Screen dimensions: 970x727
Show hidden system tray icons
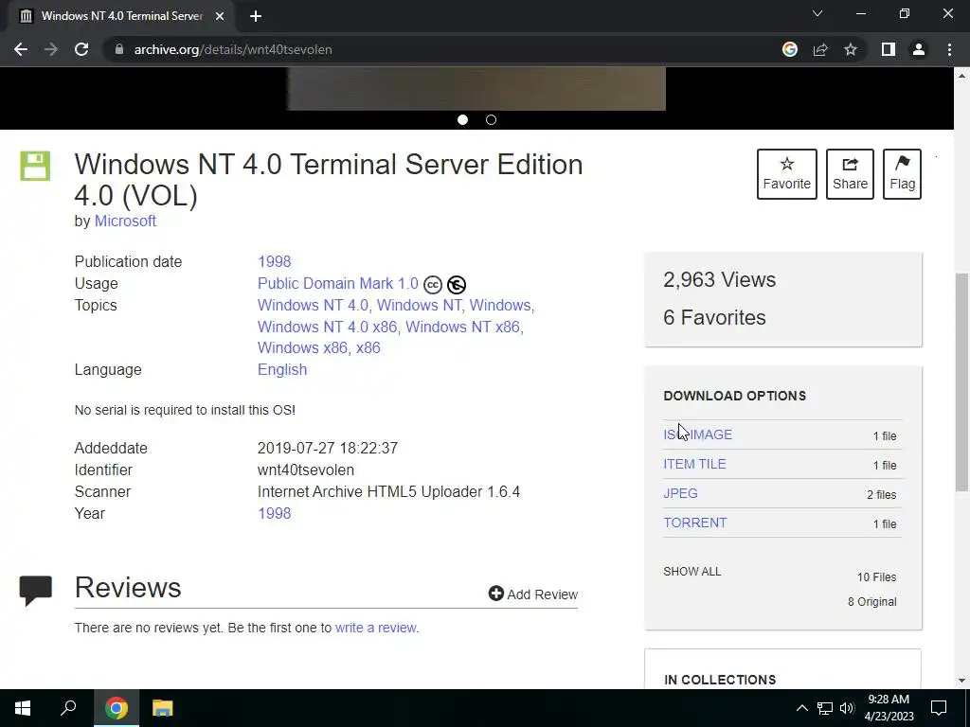(801, 708)
